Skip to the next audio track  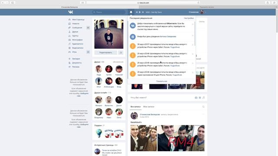[143, 12]
